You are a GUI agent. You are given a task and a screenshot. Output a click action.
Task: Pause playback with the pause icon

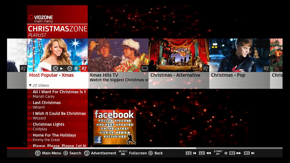click(x=226, y=153)
